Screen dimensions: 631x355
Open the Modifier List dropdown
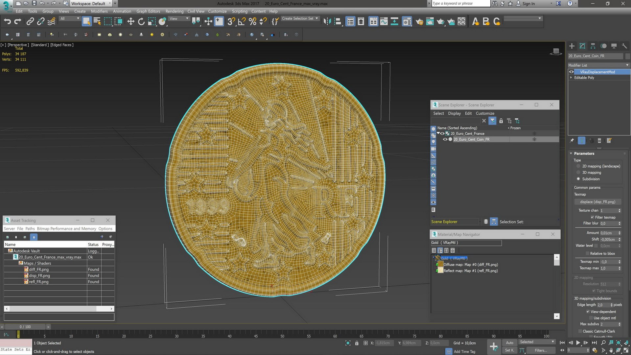[x=598, y=65]
